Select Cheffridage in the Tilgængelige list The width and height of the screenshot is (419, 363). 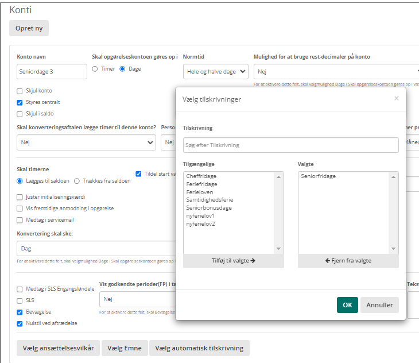click(x=201, y=176)
